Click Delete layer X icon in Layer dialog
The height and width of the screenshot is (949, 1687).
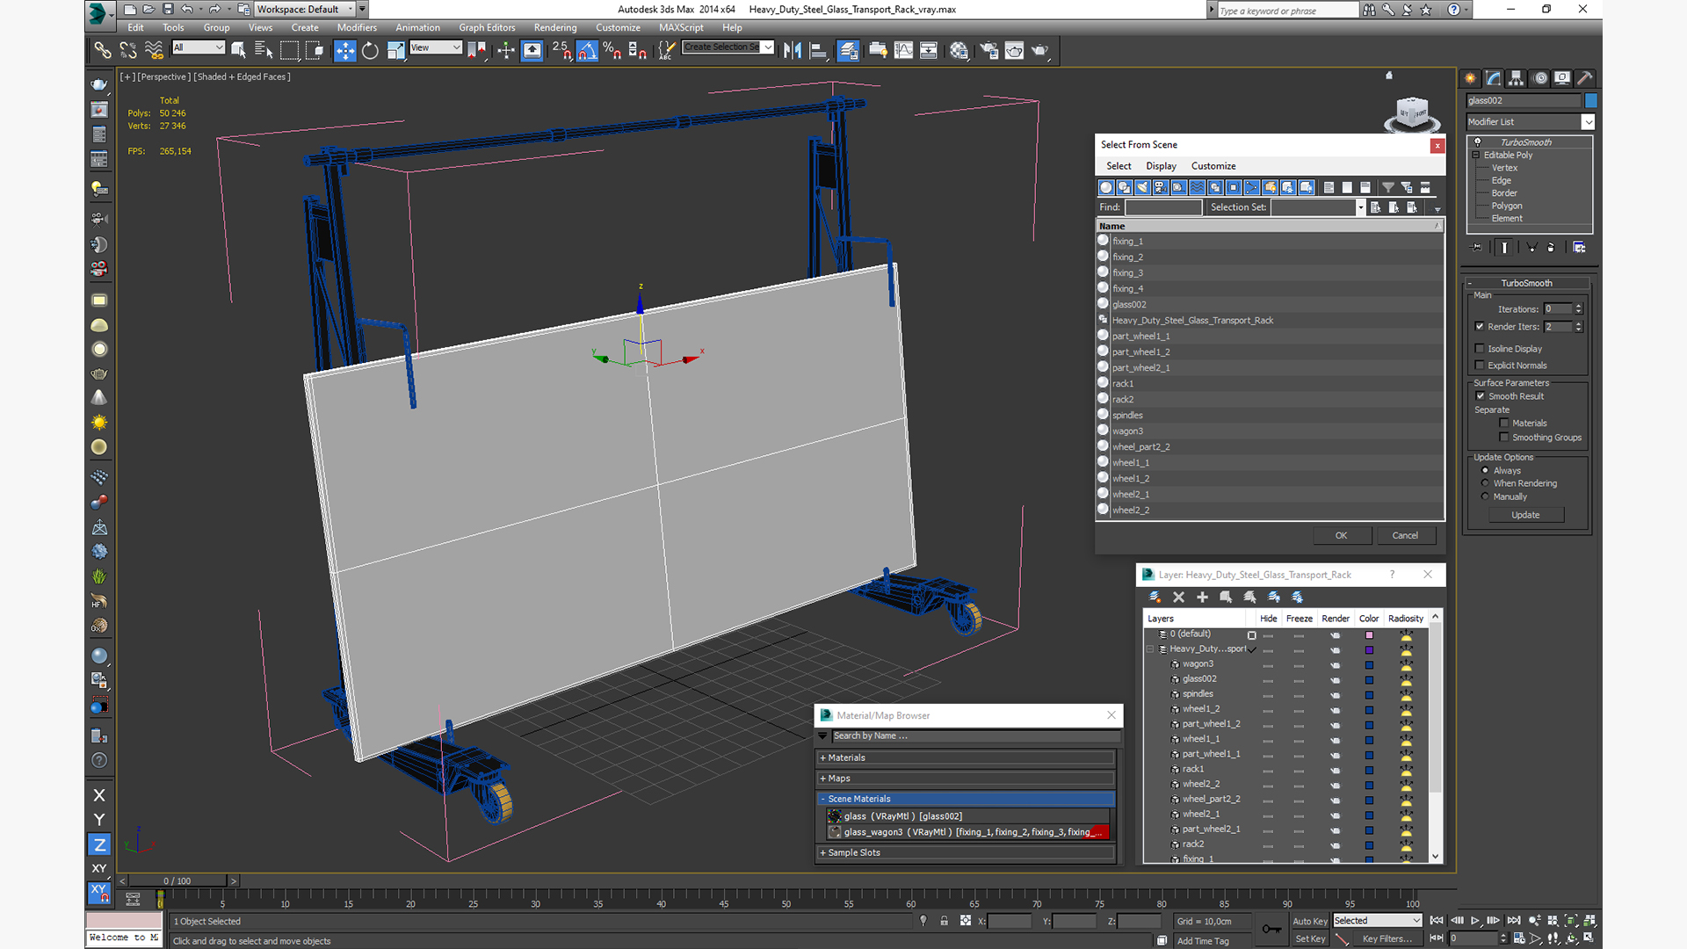[x=1178, y=598]
